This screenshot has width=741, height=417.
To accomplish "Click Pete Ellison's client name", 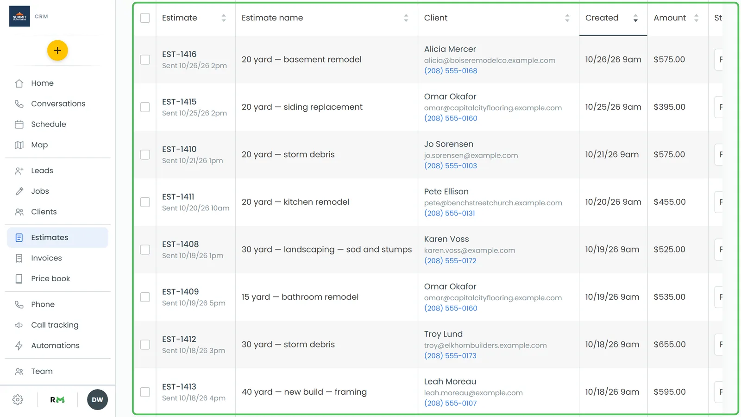I will pyautogui.click(x=446, y=192).
